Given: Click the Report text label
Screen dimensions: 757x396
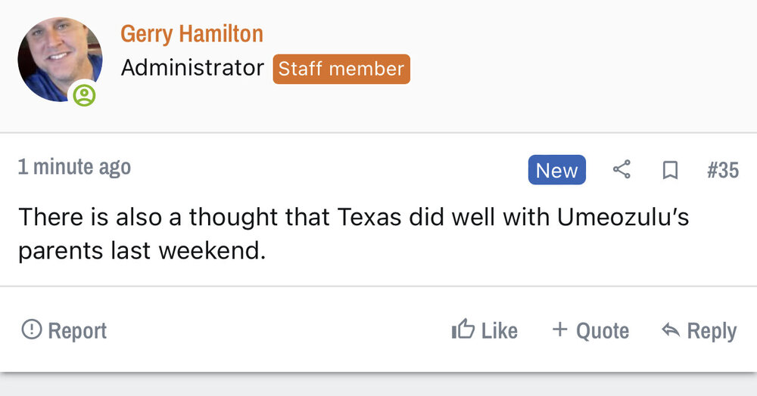Looking at the screenshot, I should coord(77,331).
